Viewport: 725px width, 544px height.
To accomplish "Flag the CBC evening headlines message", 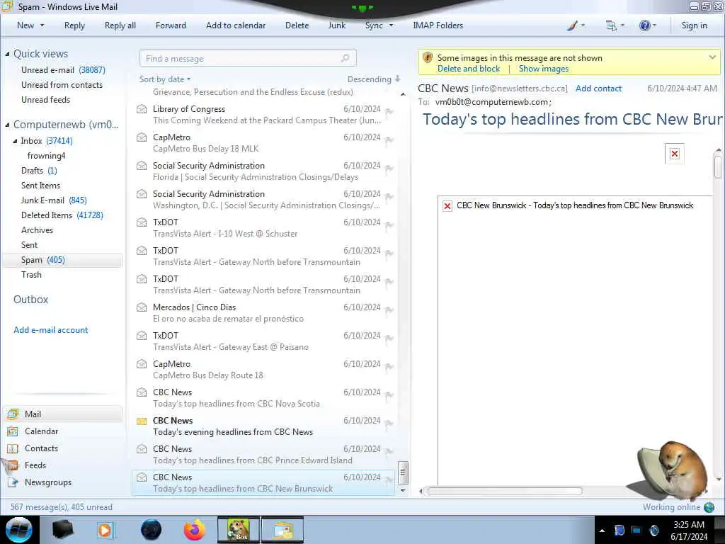I will [389, 424].
